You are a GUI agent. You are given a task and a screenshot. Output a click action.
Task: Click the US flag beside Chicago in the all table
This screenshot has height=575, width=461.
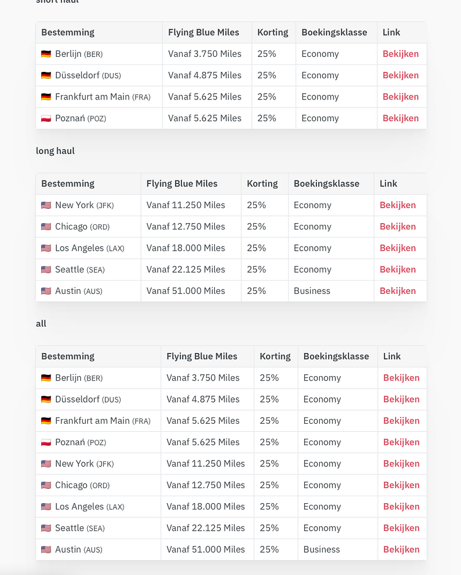(46, 485)
